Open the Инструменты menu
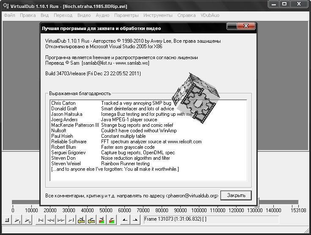 (x=158, y=15)
